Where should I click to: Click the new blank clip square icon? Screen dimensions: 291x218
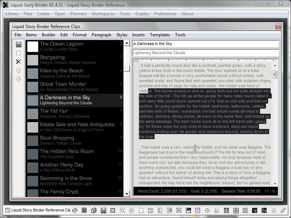(x=19, y=53)
